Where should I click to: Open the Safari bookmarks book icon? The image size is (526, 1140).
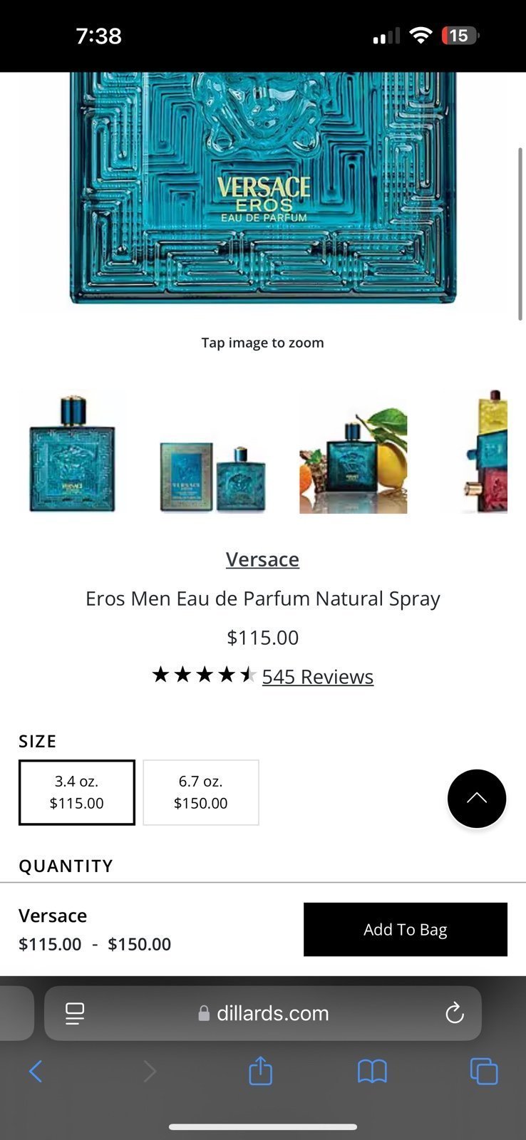coord(372,1071)
